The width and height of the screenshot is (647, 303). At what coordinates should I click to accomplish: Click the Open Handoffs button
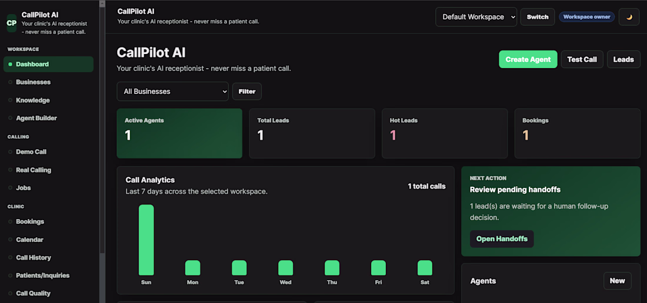click(502, 239)
